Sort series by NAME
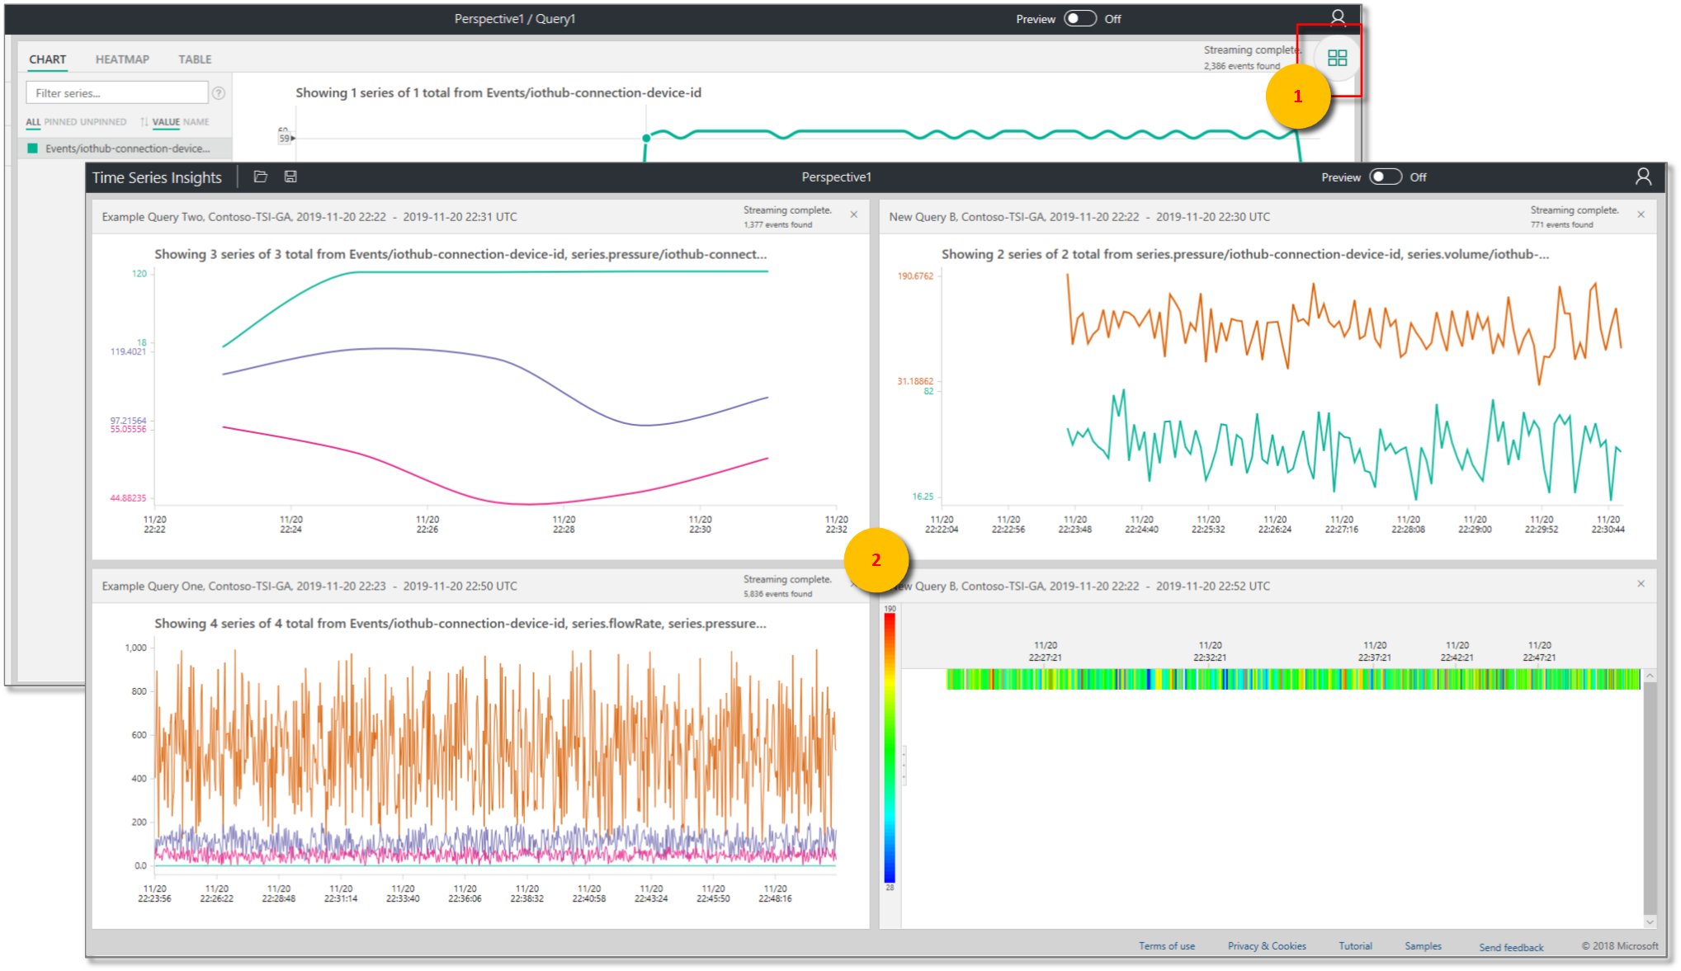This screenshot has width=1681, height=971. 196,122
